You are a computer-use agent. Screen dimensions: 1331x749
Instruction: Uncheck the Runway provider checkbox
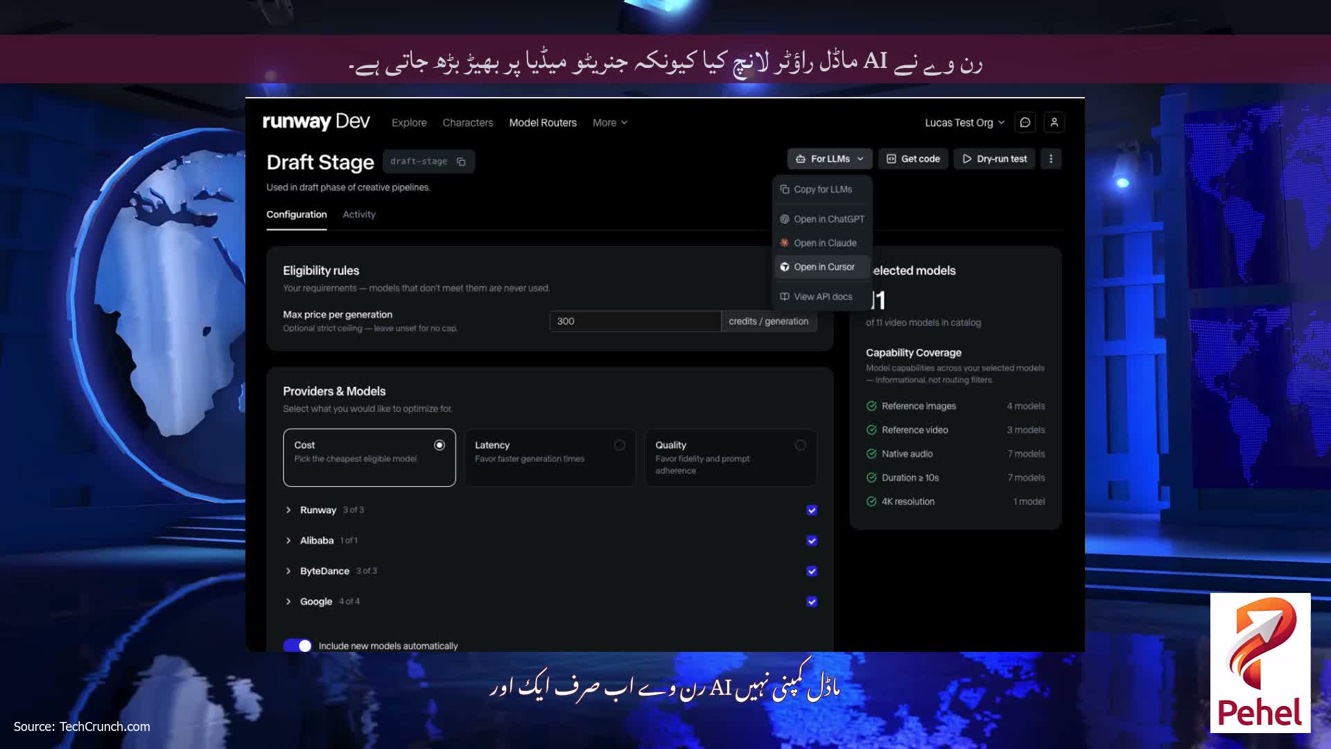[812, 510]
